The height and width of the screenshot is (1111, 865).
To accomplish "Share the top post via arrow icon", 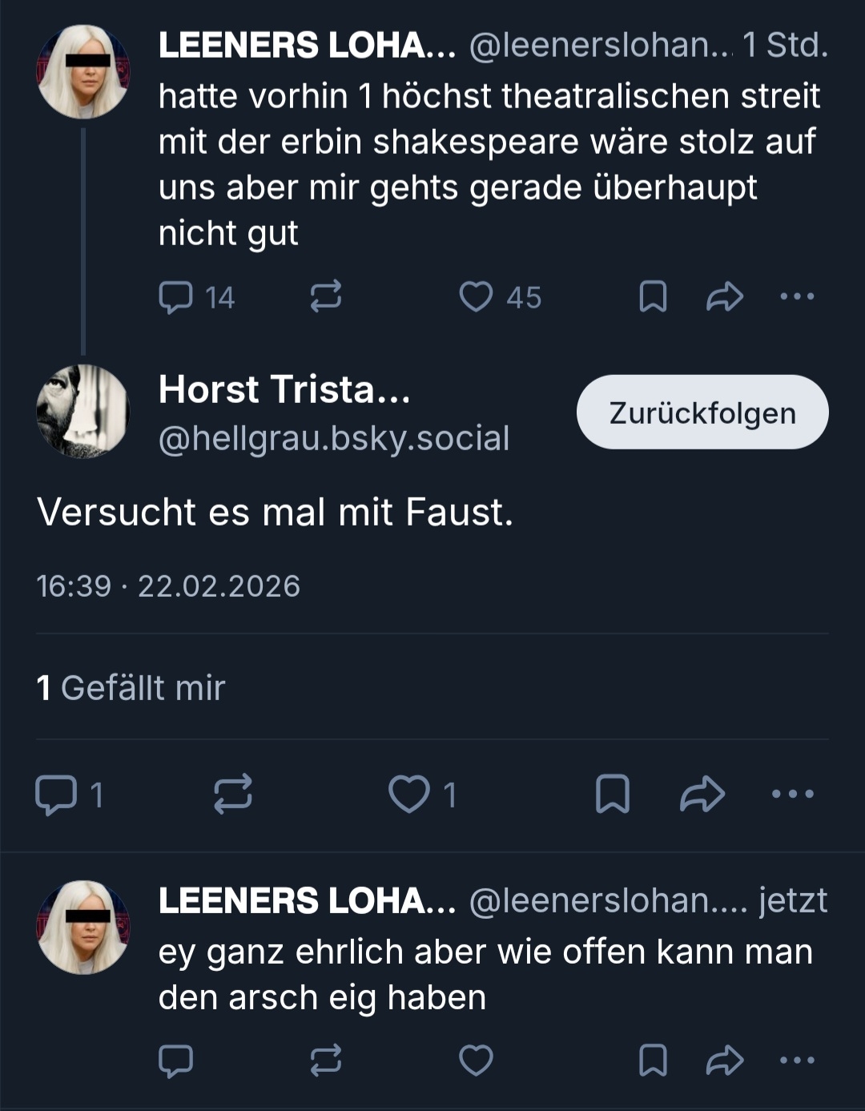I will tap(725, 296).
